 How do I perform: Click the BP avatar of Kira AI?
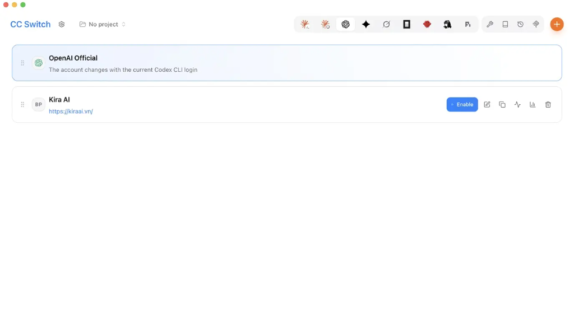click(x=39, y=104)
